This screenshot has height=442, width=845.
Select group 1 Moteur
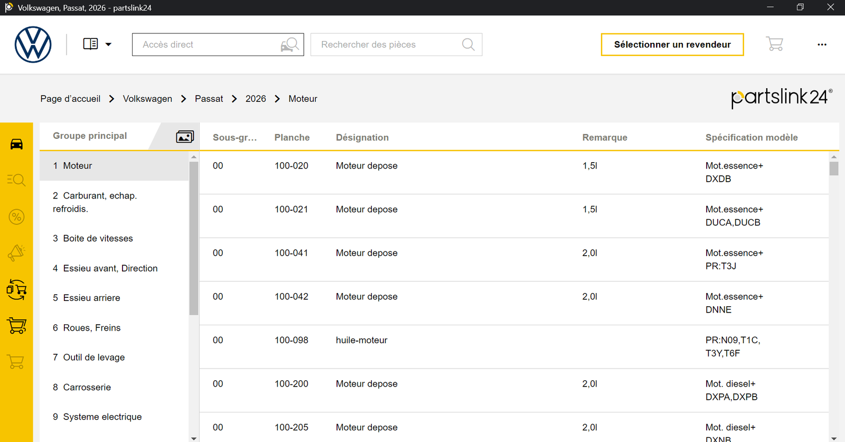pyautogui.click(x=114, y=166)
